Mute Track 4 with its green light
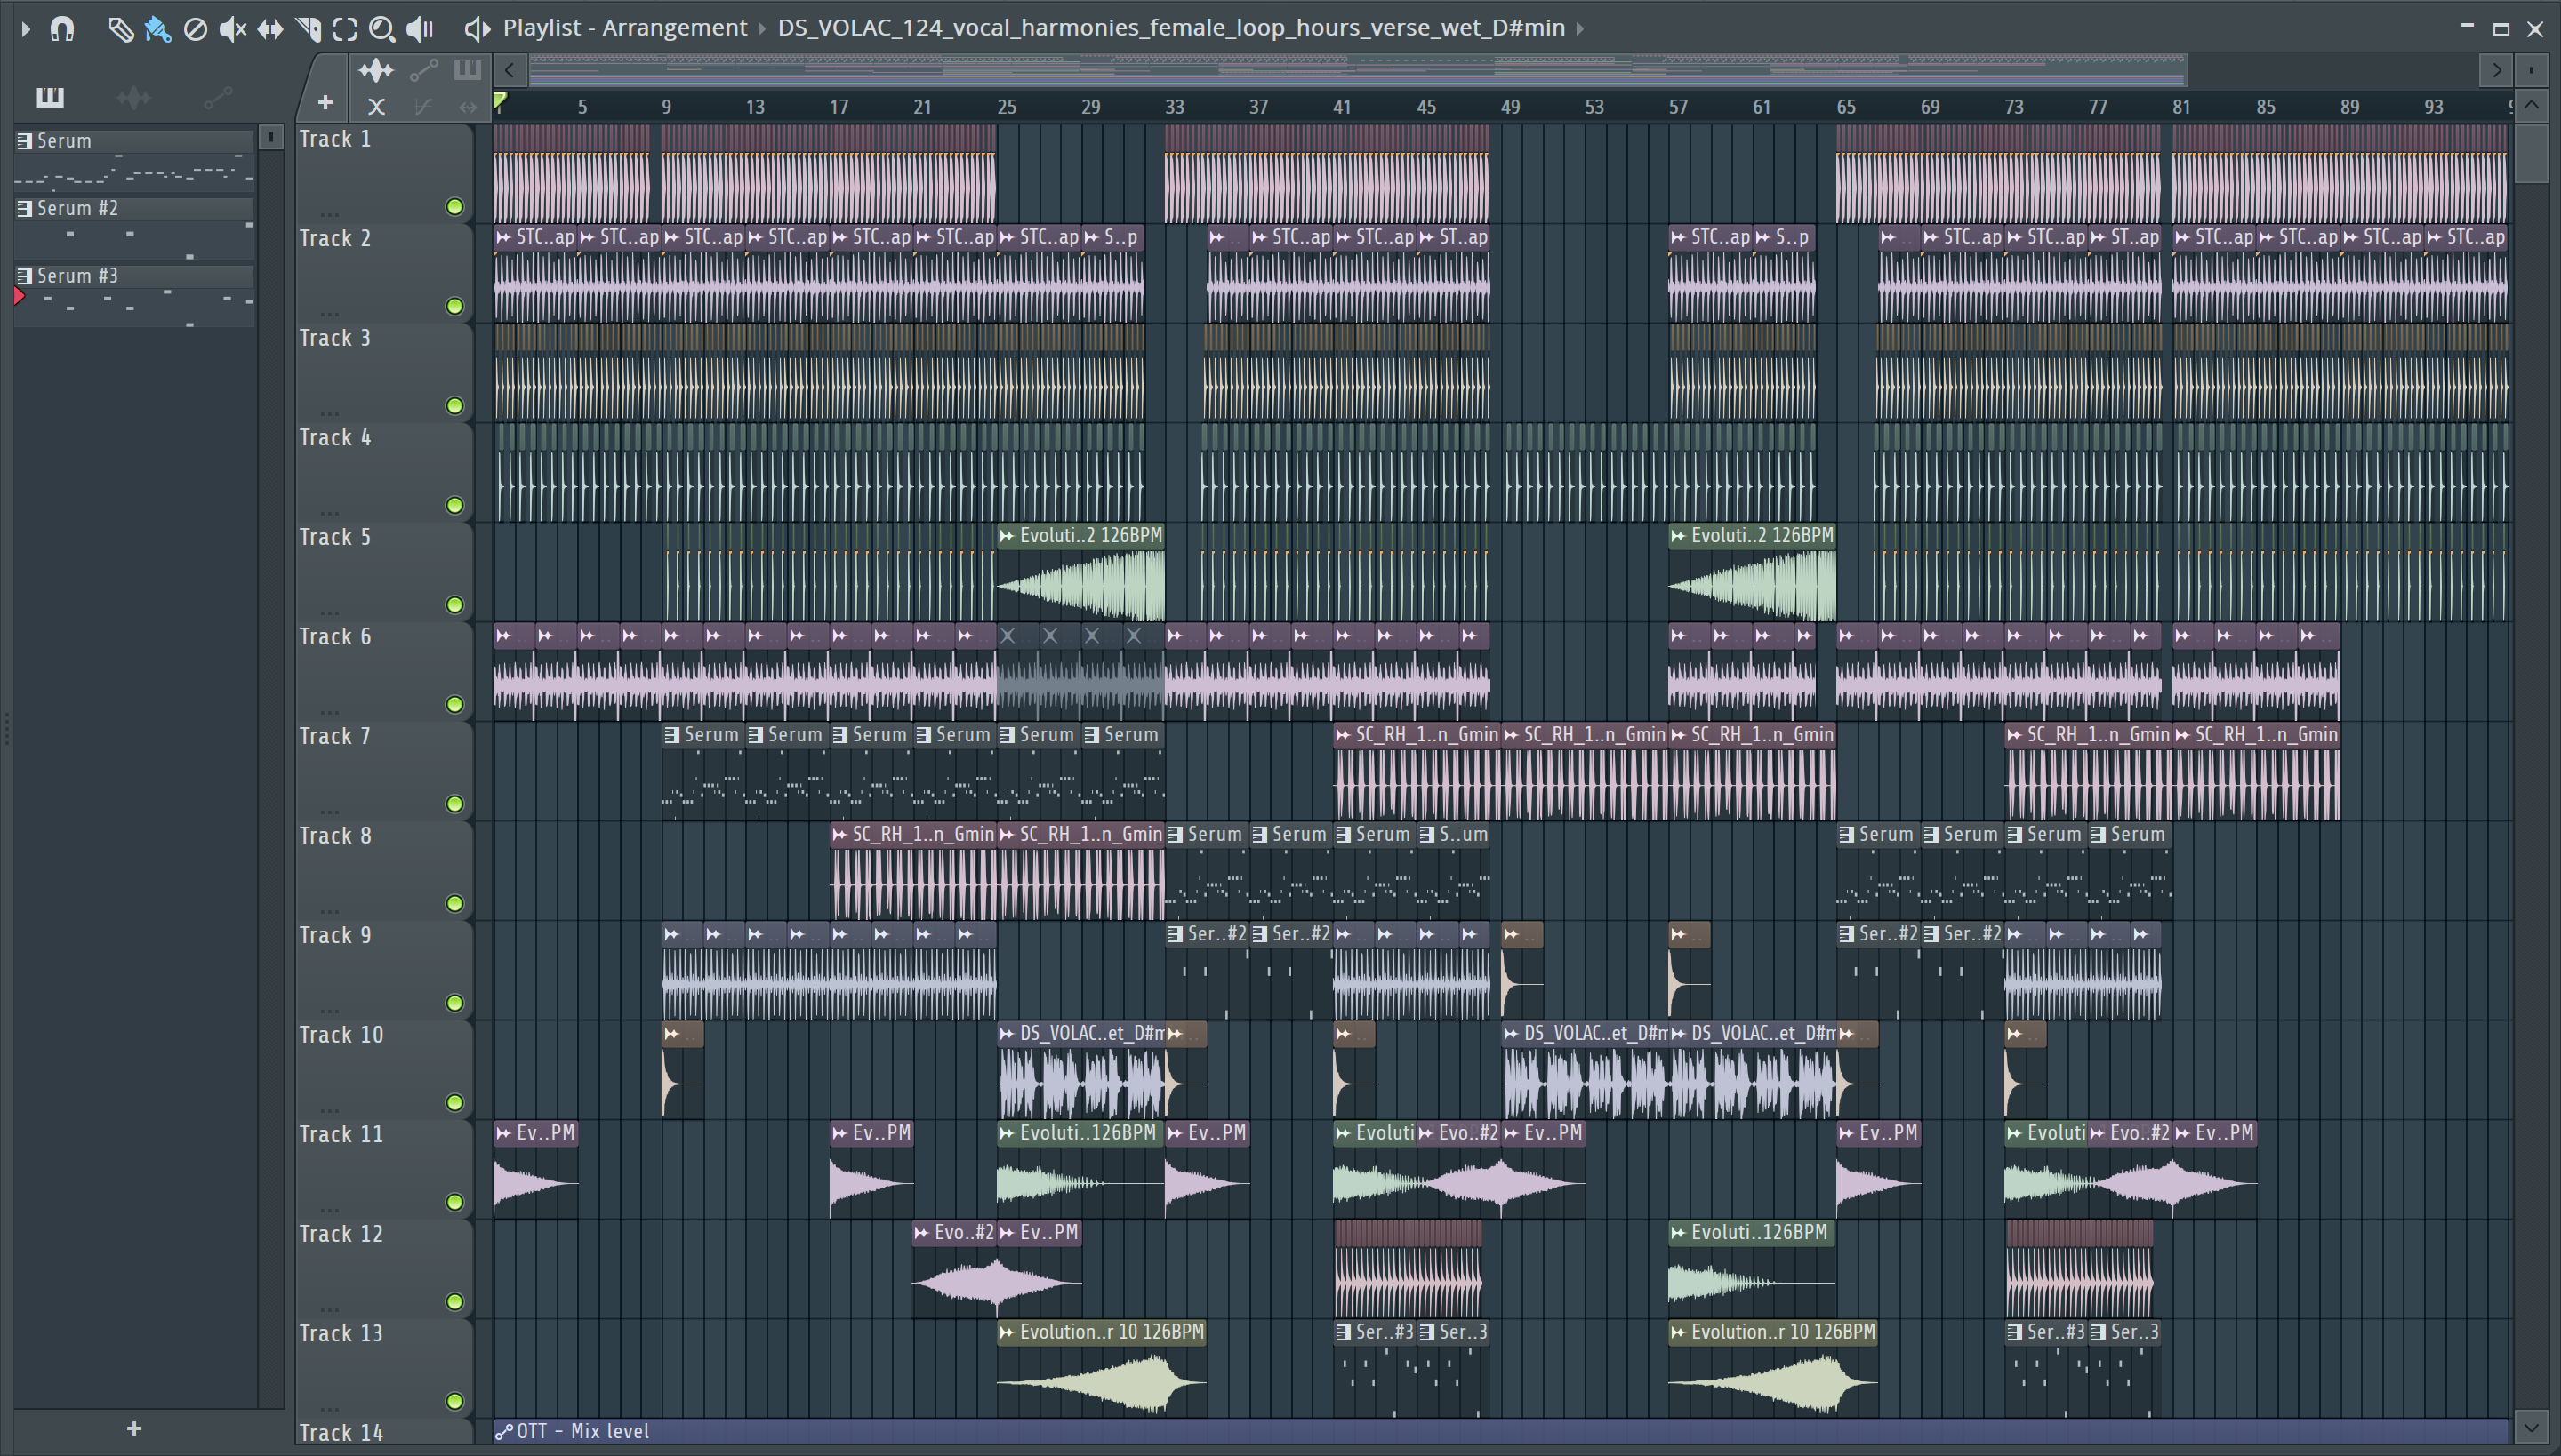 click(x=455, y=505)
